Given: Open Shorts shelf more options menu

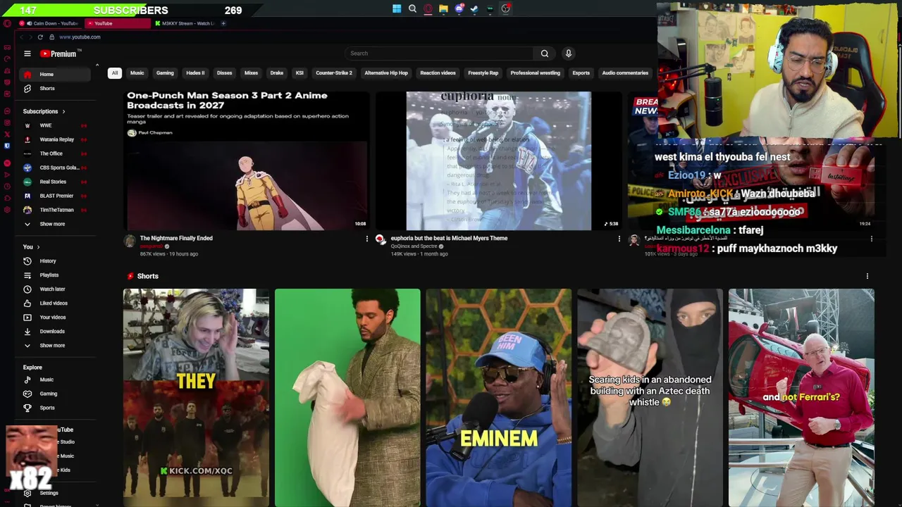Looking at the screenshot, I should pos(867,276).
